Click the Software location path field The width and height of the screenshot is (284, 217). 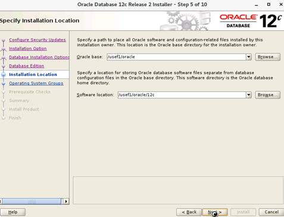click(x=182, y=95)
